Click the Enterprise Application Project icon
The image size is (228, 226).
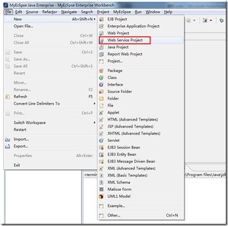(101, 26)
